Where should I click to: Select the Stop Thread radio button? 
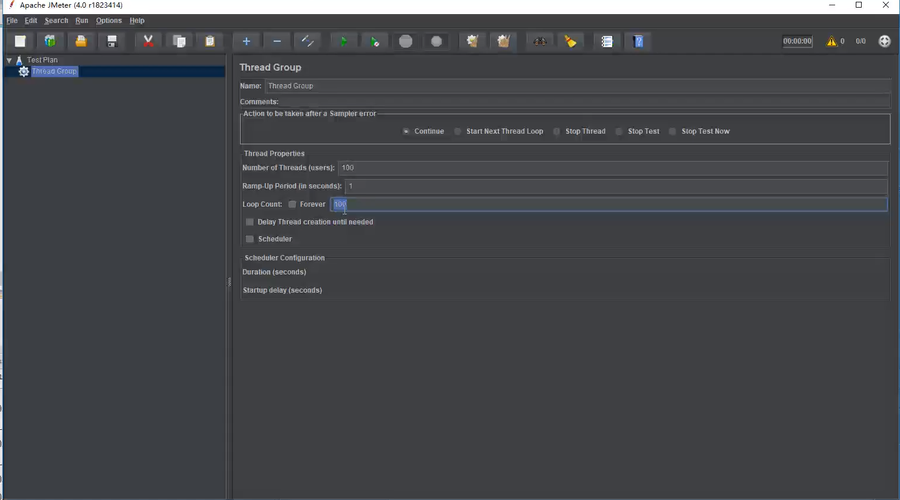pyautogui.click(x=557, y=131)
